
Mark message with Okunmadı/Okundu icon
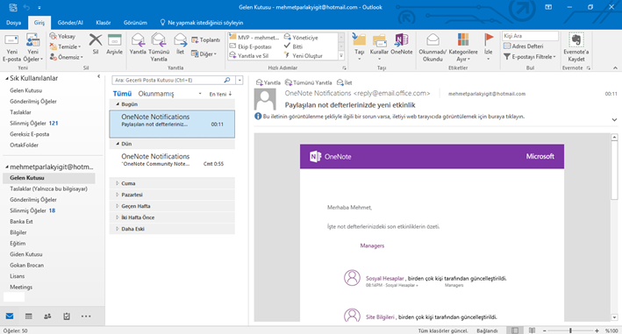pos(433,47)
